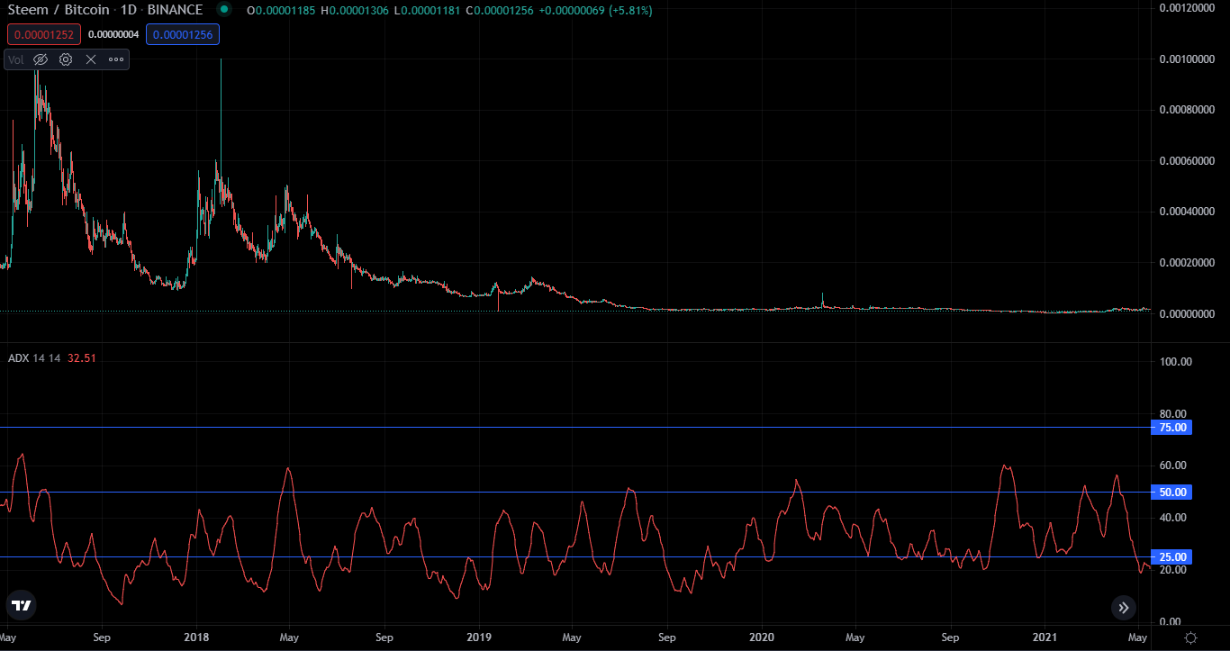Open chart settings gear at bottom right
This screenshot has height=651, width=1230.
coord(1191,637)
